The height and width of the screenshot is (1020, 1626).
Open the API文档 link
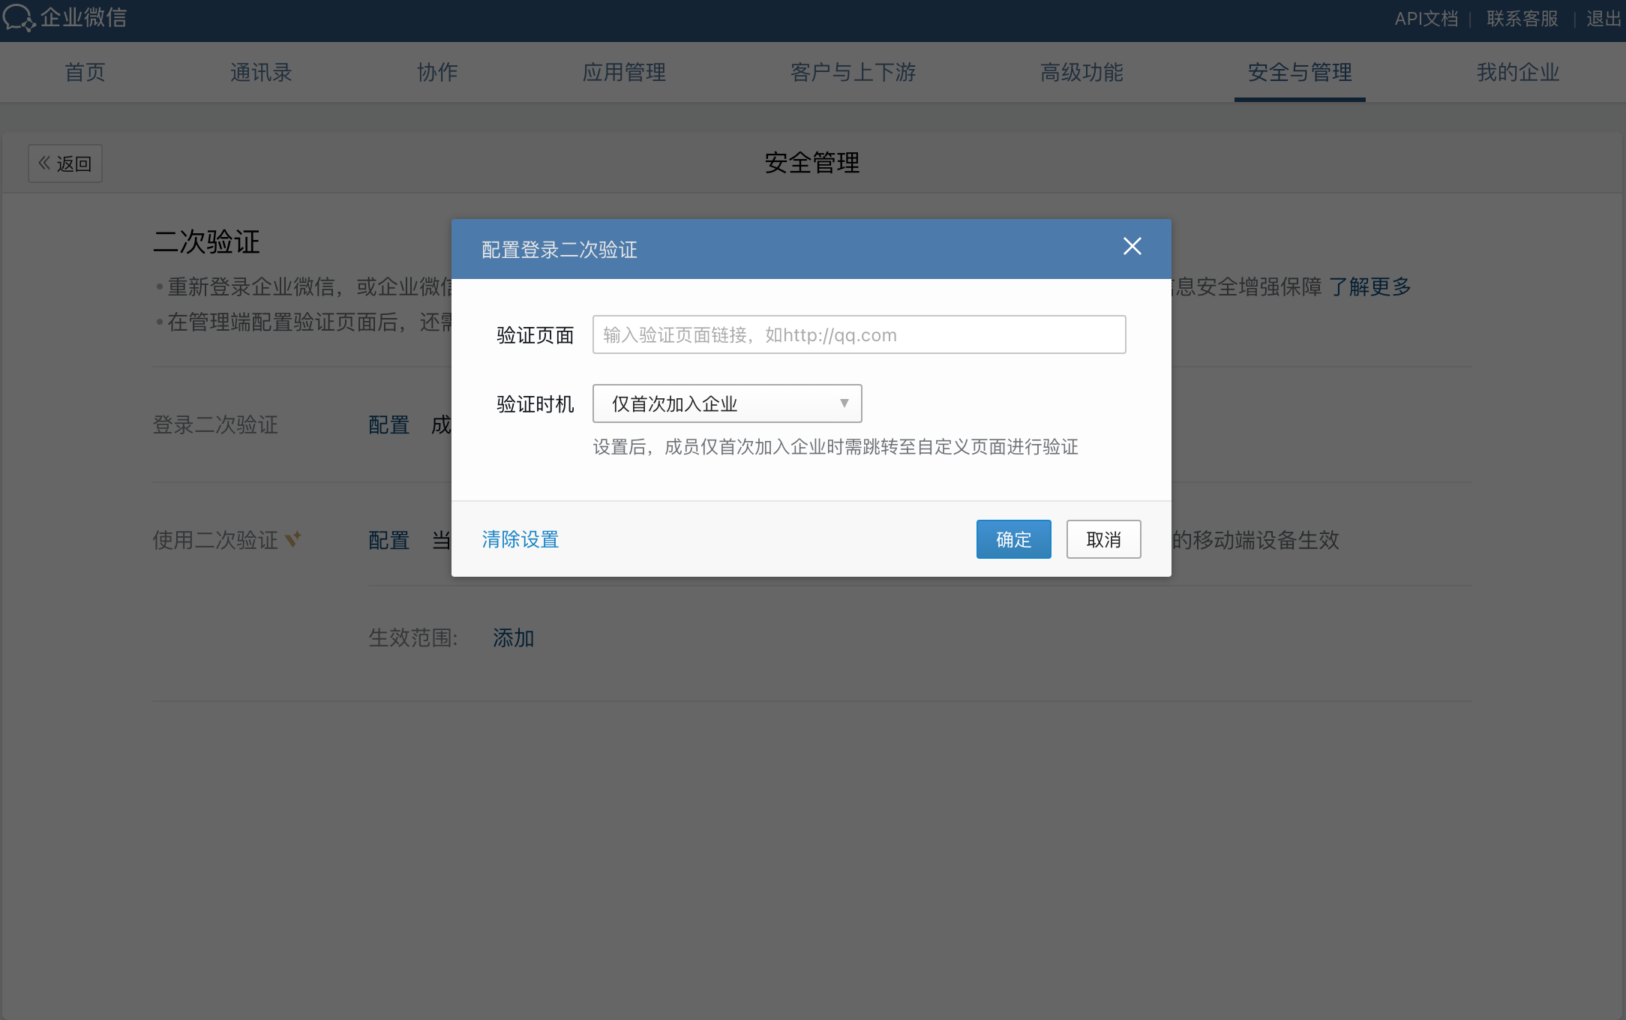click(1426, 18)
